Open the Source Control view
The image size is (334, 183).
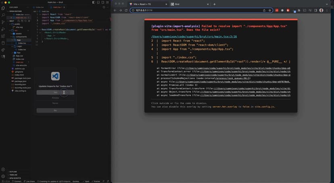pos(3,22)
